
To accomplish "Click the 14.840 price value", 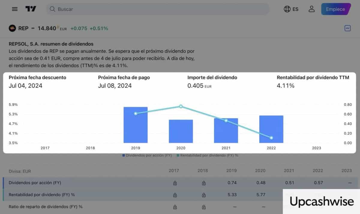I will pos(47,28).
